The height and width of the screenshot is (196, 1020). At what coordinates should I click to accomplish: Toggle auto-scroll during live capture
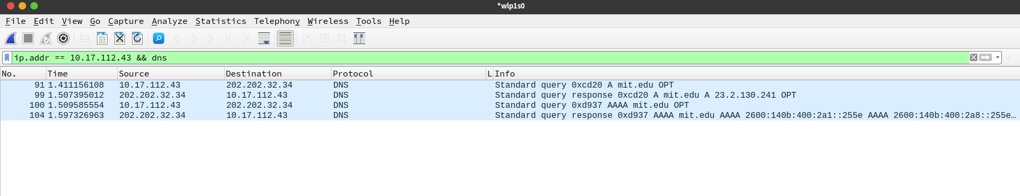[264, 38]
